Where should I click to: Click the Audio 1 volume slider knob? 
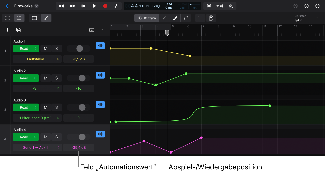80,49
